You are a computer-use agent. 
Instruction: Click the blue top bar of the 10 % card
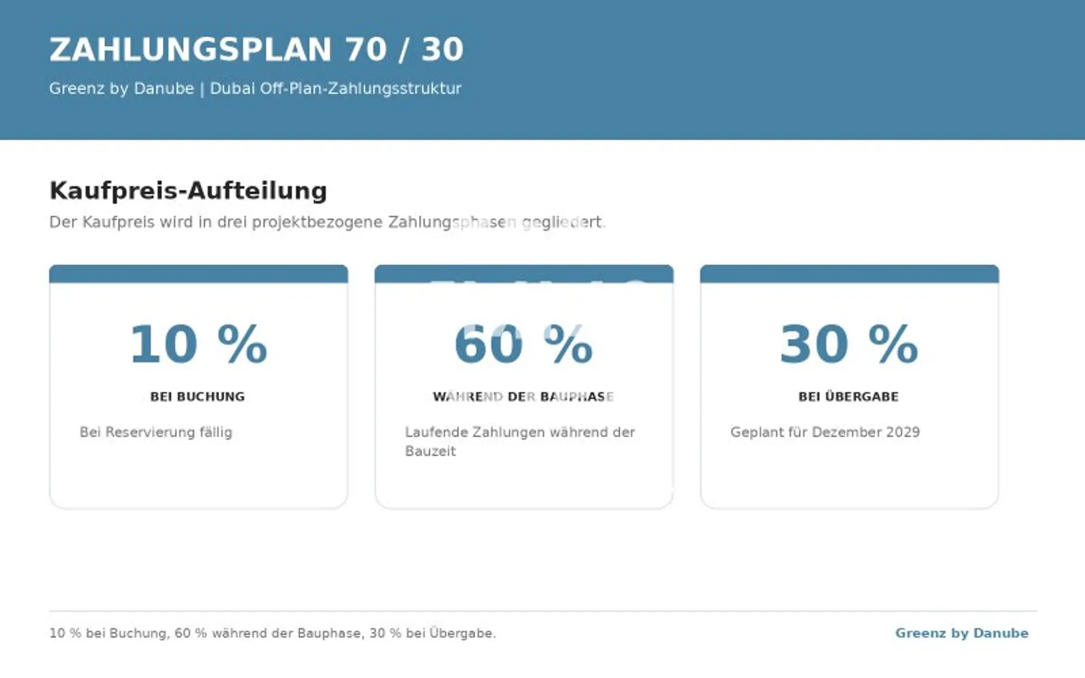tap(198, 273)
